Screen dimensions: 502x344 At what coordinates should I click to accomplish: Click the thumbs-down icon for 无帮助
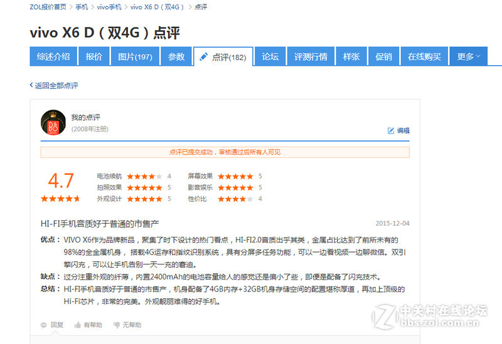coord(117,325)
